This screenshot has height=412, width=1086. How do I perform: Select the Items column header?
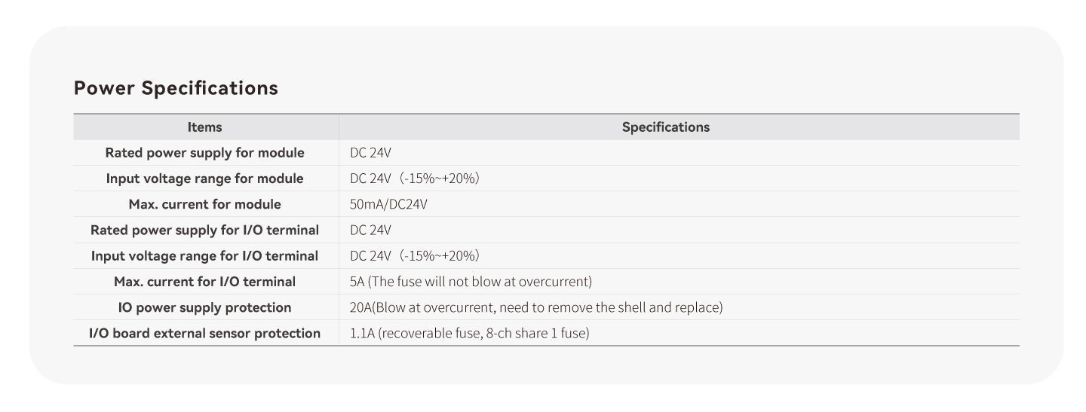click(x=205, y=127)
